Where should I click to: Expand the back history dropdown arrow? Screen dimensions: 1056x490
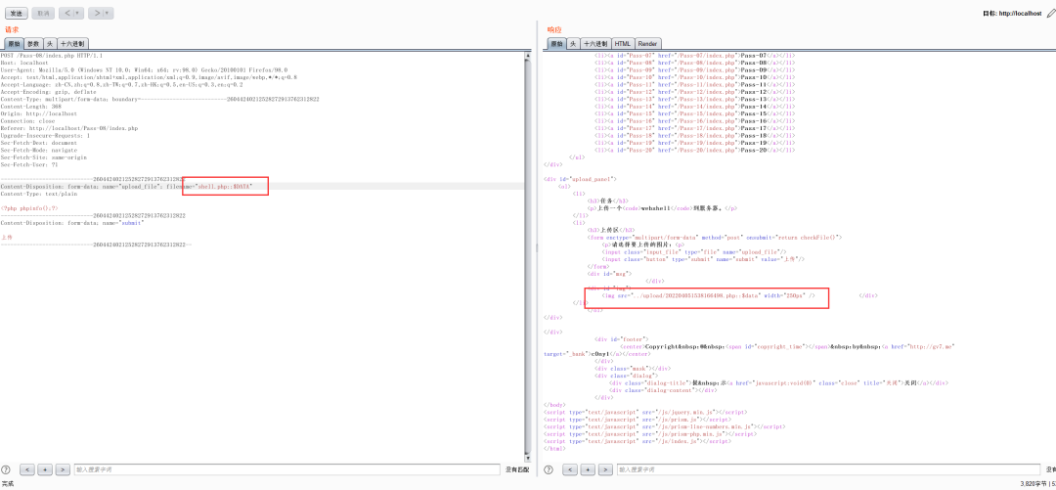pos(78,14)
